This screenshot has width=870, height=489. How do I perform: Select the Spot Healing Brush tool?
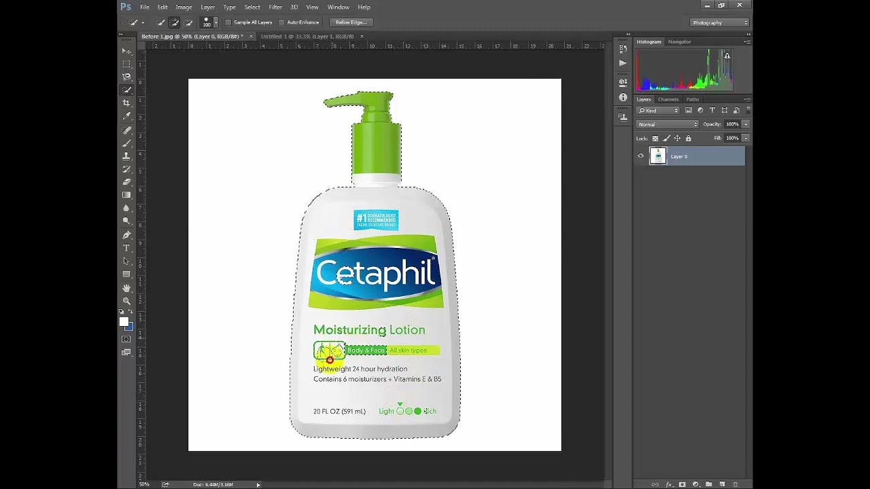(126, 130)
